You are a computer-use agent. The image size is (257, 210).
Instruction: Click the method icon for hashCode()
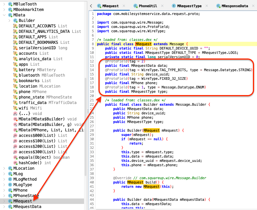16,163
